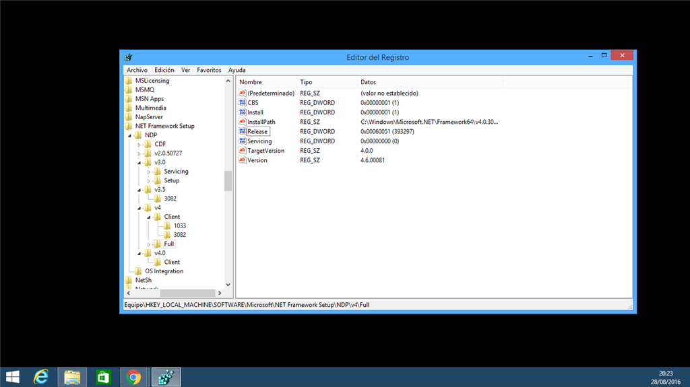Select the NetSh folder icon
The height and width of the screenshot is (387, 690).
[x=129, y=280]
